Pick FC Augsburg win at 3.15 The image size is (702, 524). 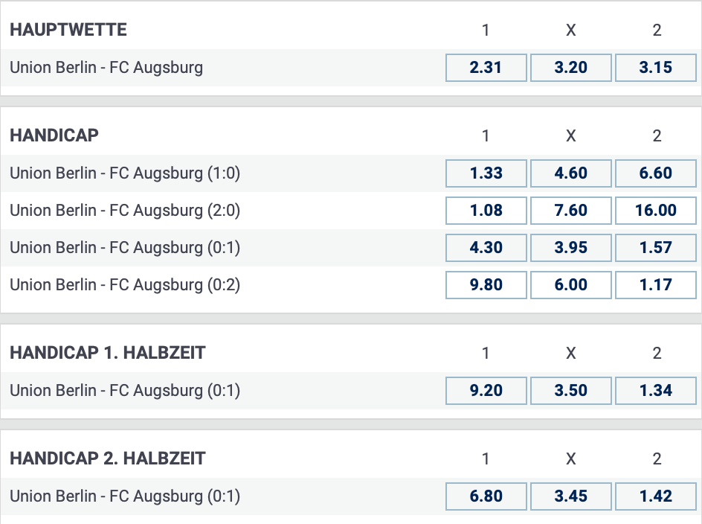pyautogui.click(x=656, y=68)
